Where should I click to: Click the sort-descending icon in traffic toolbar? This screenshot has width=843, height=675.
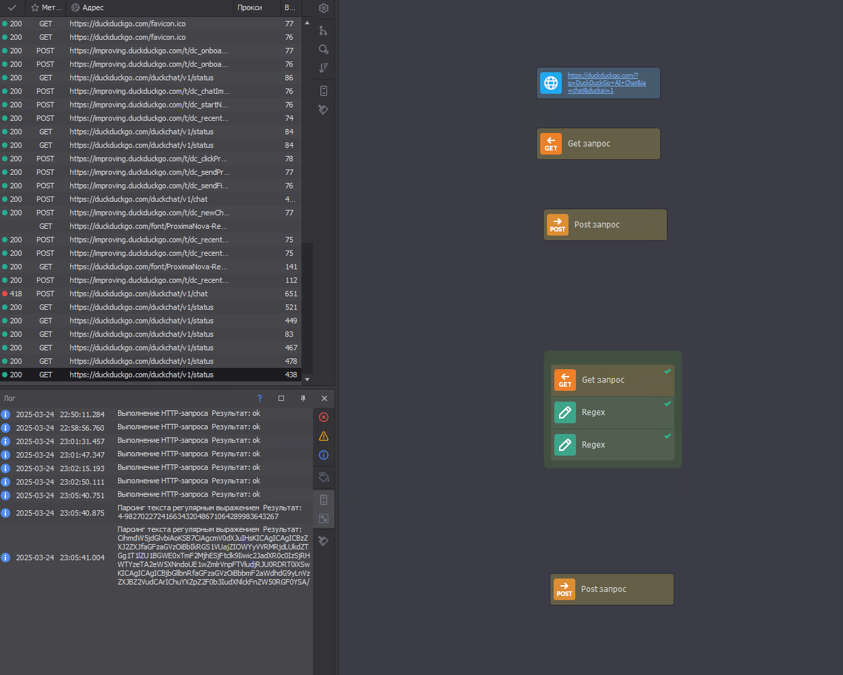click(x=324, y=68)
